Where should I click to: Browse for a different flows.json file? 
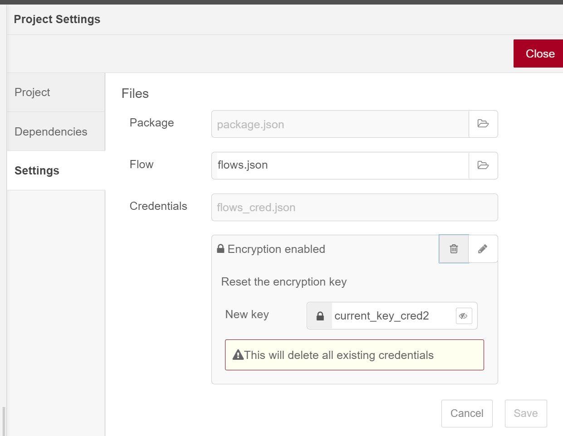click(483, 166)
